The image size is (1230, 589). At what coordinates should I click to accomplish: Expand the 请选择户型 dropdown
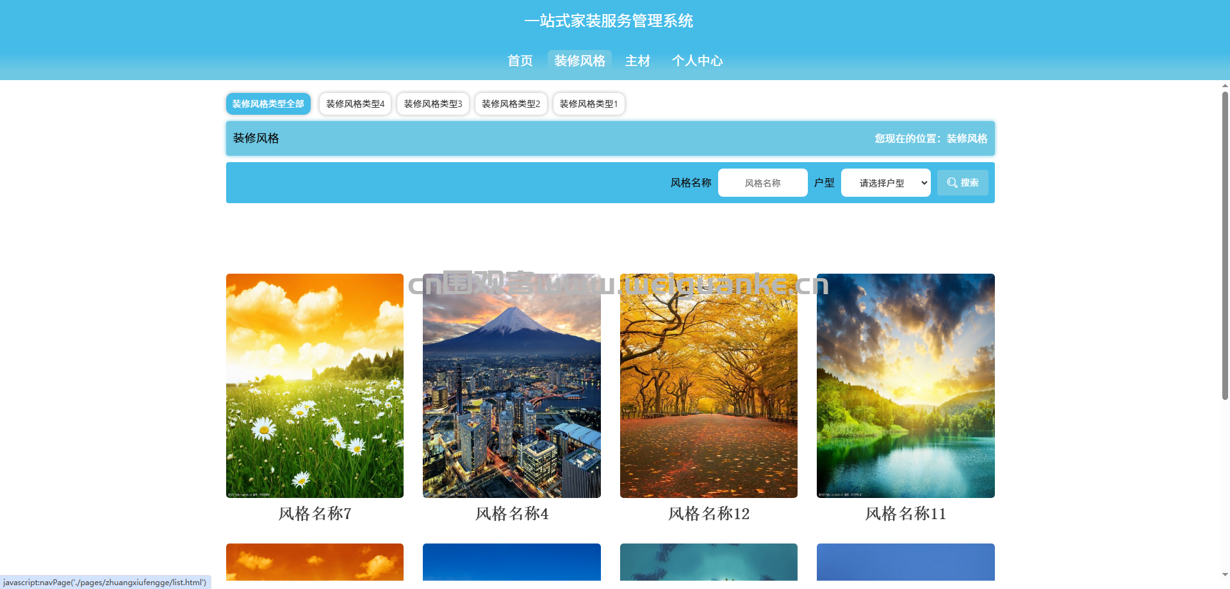click(x=885, y=183)
